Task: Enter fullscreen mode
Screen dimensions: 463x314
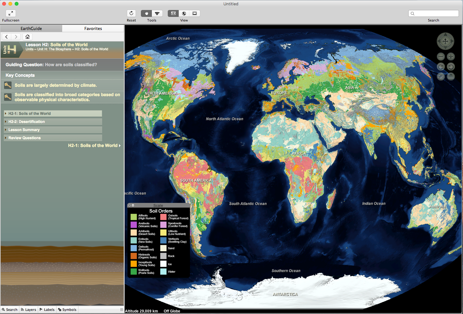Action: (x=11, y=13)
